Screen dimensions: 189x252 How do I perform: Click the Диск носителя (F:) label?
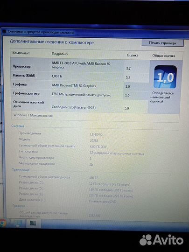32,200
